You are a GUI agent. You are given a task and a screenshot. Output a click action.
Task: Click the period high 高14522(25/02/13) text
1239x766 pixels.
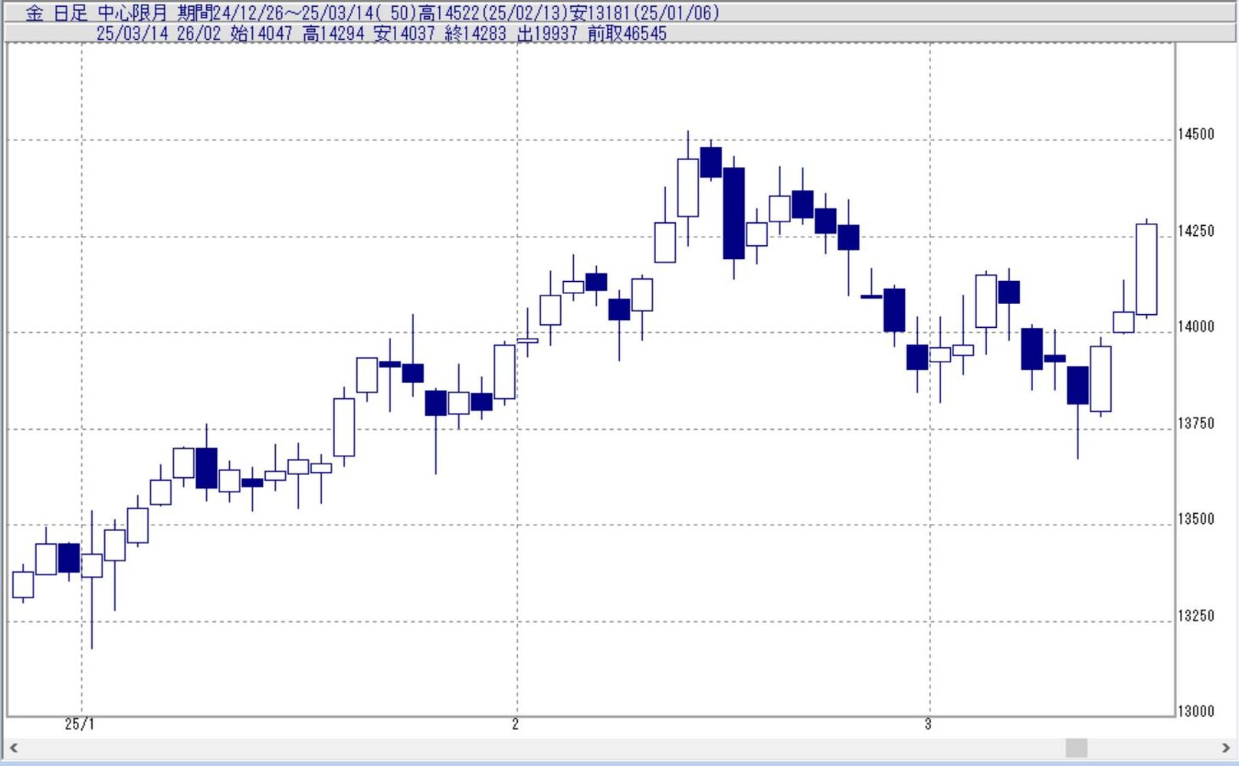[493, 13]
